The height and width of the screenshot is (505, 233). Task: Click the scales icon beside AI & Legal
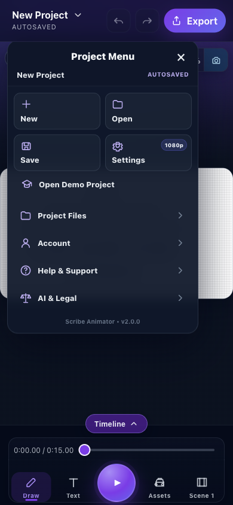[26, 298]
